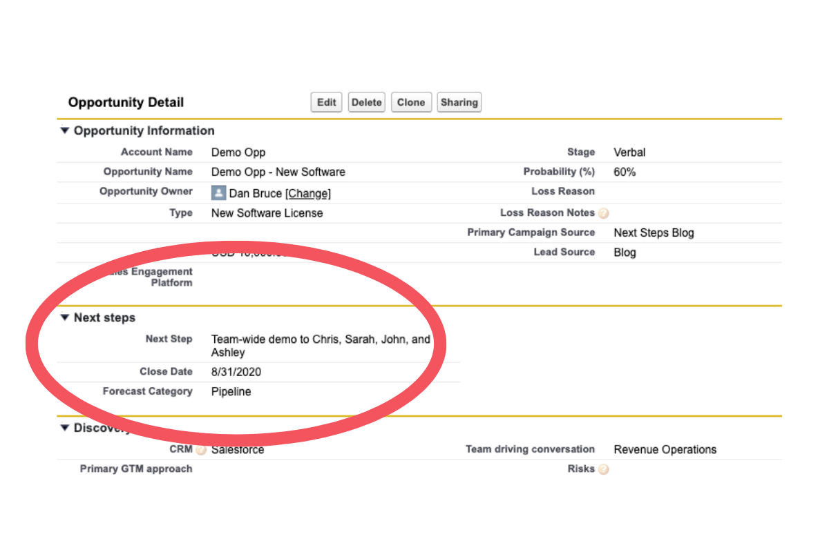Collapse the Opportunity Information section
This screenshot has height=552, width=829.
64,130
